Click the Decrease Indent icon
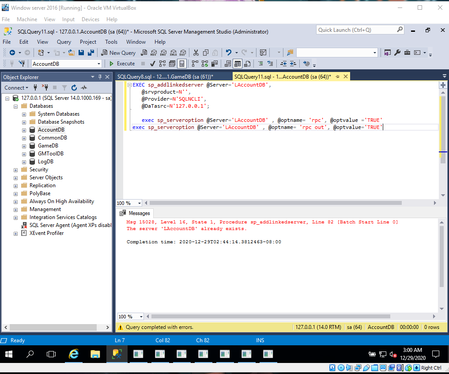 click(x=283, y=64)
